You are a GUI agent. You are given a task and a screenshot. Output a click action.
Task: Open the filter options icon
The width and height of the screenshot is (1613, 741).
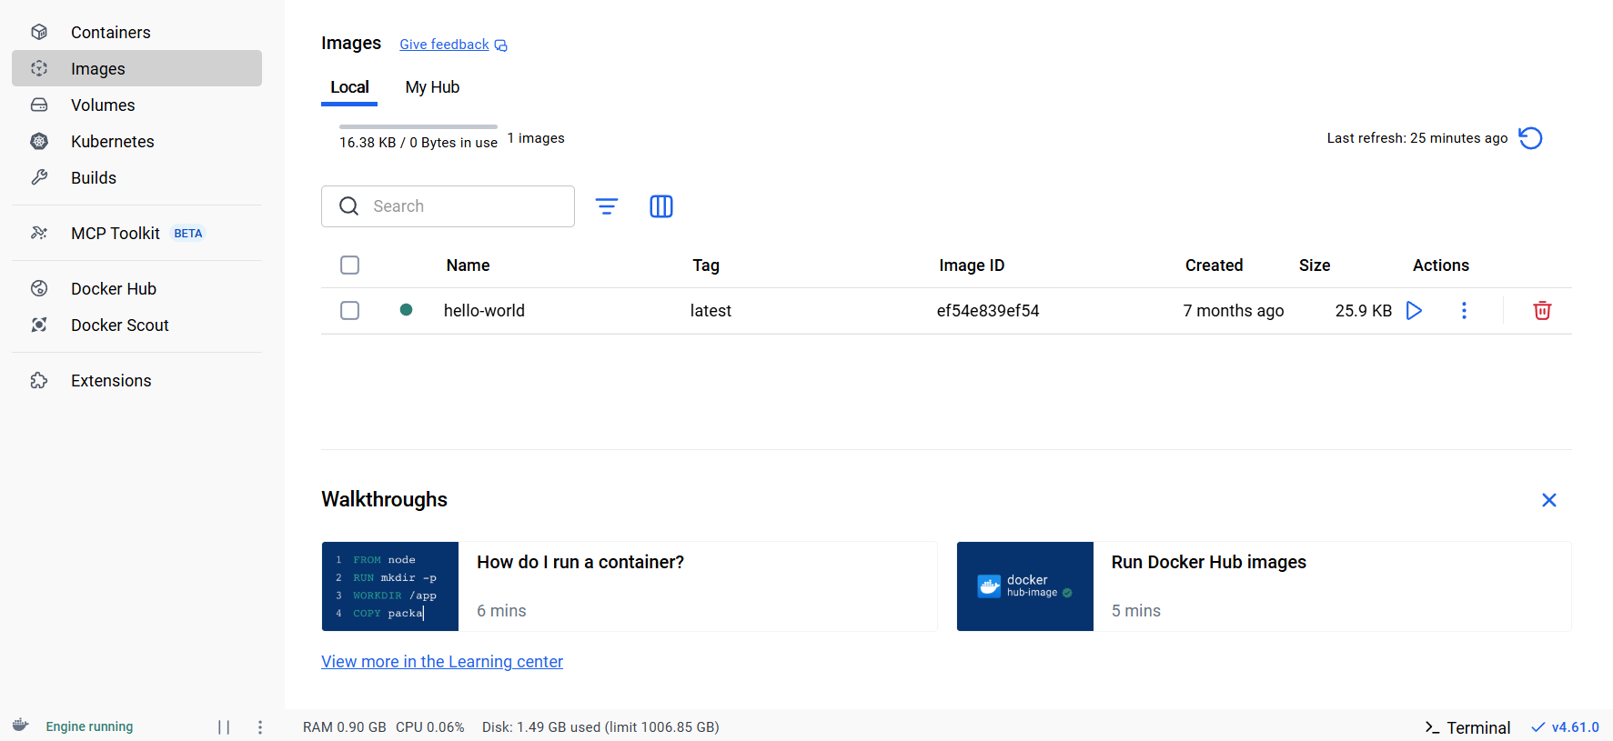click(607, 206)
